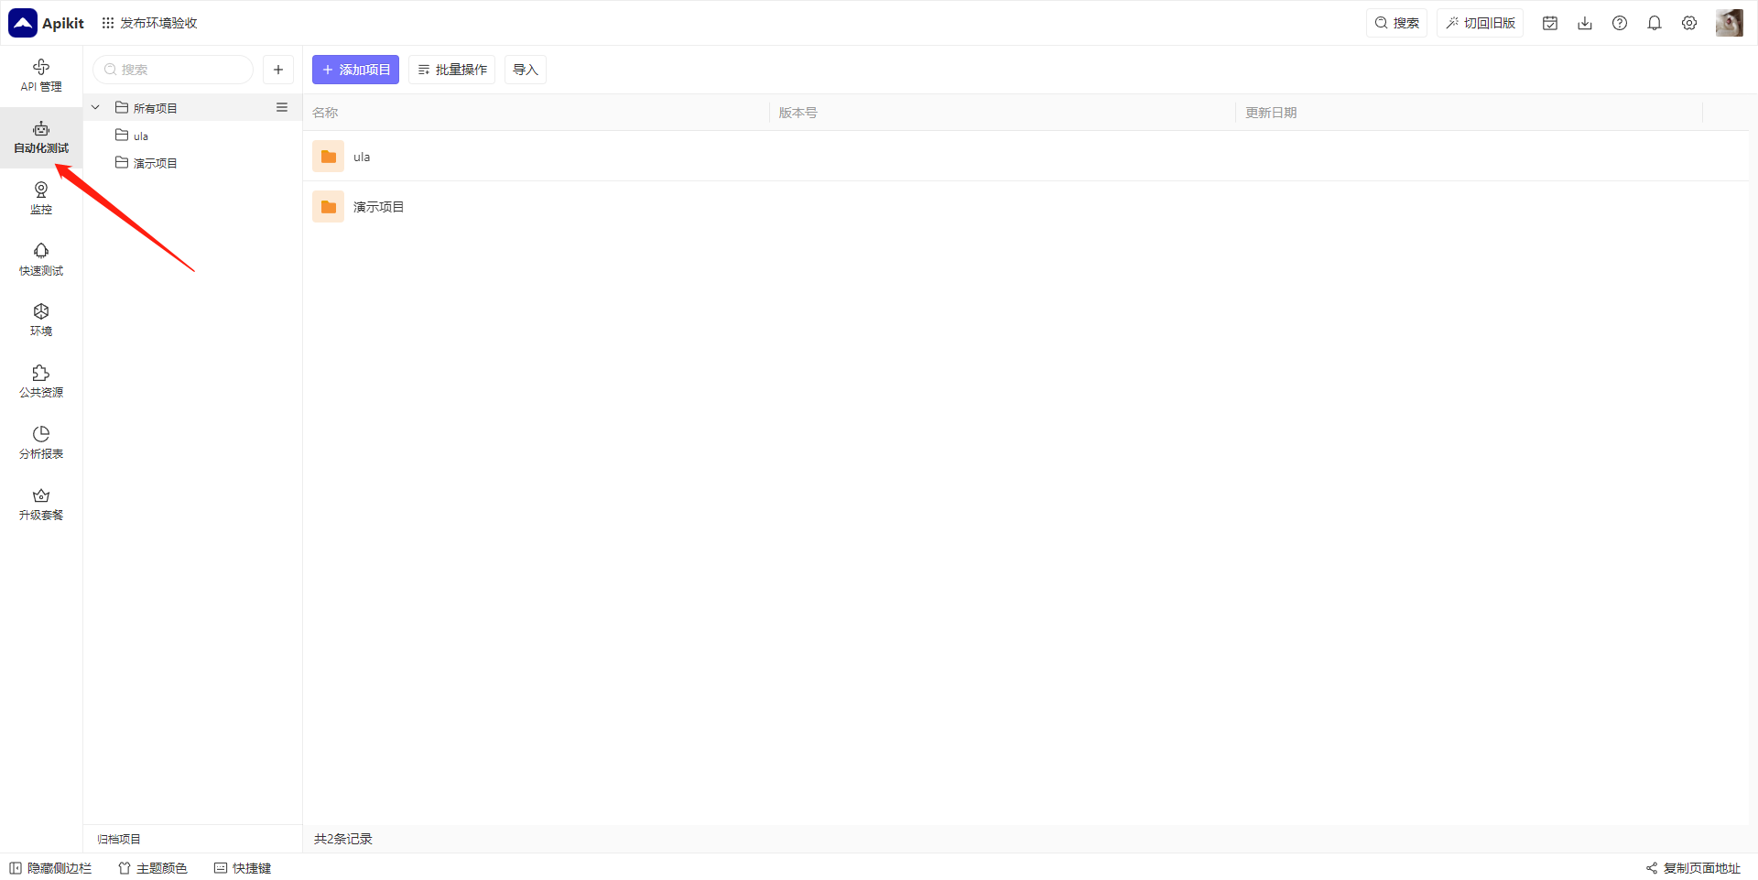Open the 发布环境验收 workspace name
Image resolution: width=1758 pixels, height=880 pixels.
(x=159, y=23)
